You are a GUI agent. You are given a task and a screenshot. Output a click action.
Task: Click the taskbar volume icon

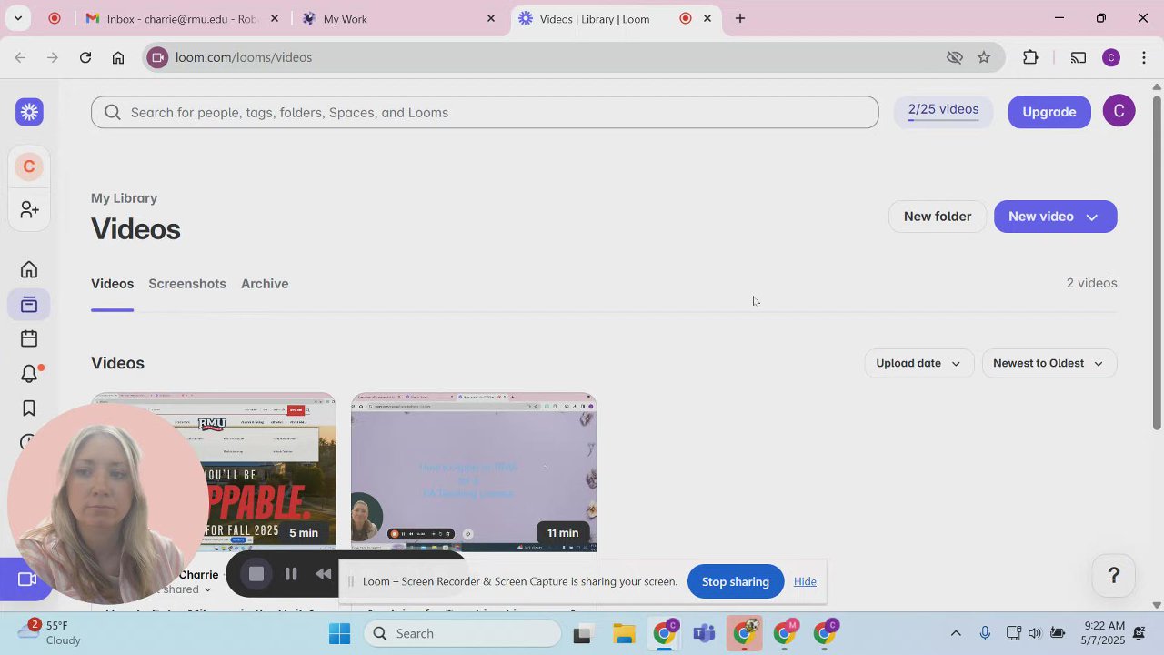pyautogui.click(x=1035, y=633)
